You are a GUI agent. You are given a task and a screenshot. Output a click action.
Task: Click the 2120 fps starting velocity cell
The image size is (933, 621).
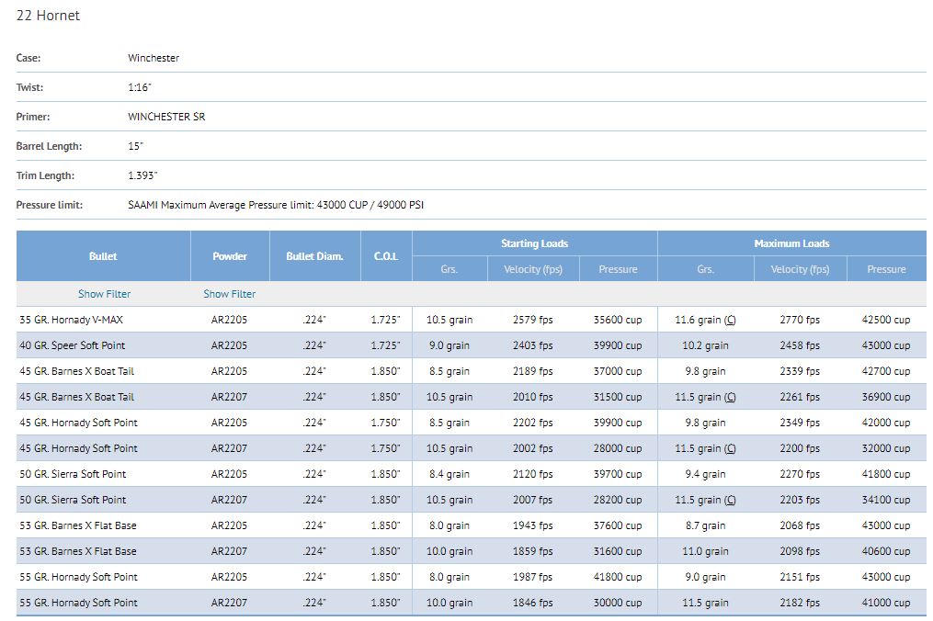click(533, 474)
